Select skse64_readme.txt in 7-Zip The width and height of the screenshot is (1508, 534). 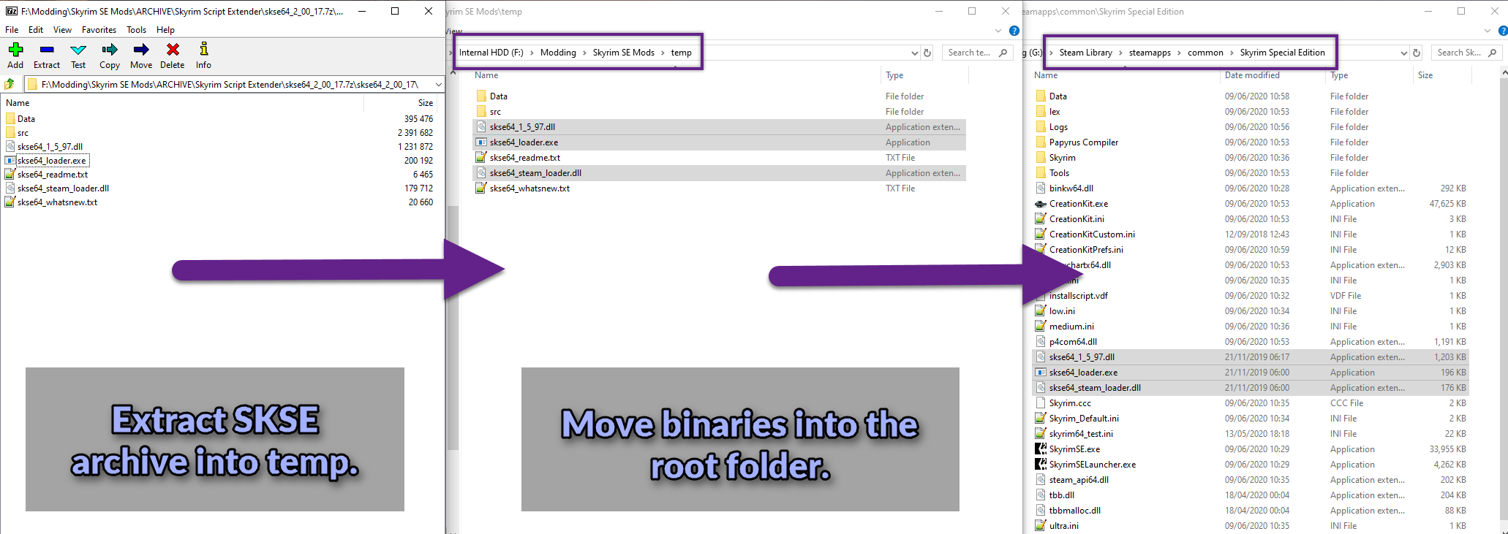(x=53, y=175)
